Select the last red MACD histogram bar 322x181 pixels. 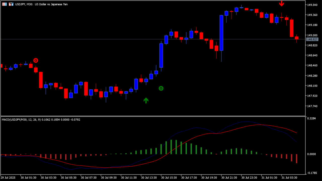pyautogui.click(x=297, y=159)
